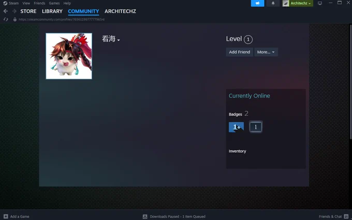Click the steamcommunity profile URL
This screenshot has width=352, height=220.
click(x=62, y=19)
